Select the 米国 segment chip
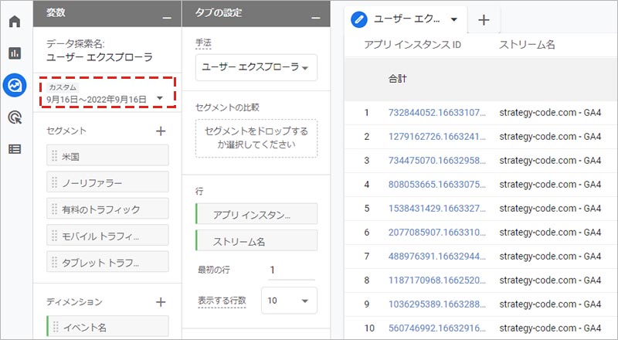Viewport: 618px width, 340px height. pos(107,155)
